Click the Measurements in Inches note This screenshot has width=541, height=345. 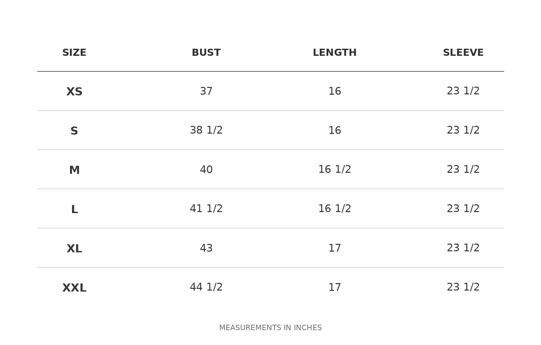[x=270, y=328]
